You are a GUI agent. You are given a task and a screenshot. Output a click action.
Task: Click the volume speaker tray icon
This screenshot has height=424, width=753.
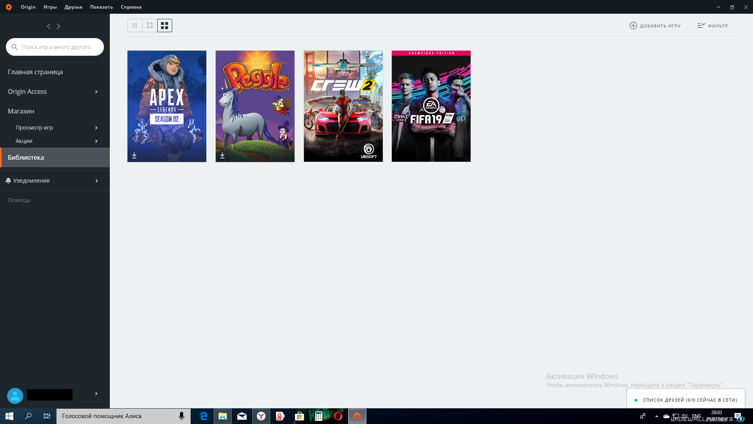coord(685,416)
